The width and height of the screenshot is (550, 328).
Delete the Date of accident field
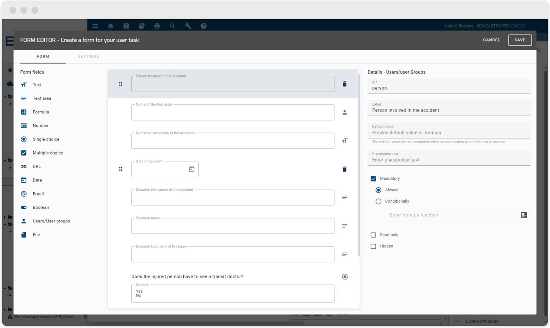click(x=344, y=169)
